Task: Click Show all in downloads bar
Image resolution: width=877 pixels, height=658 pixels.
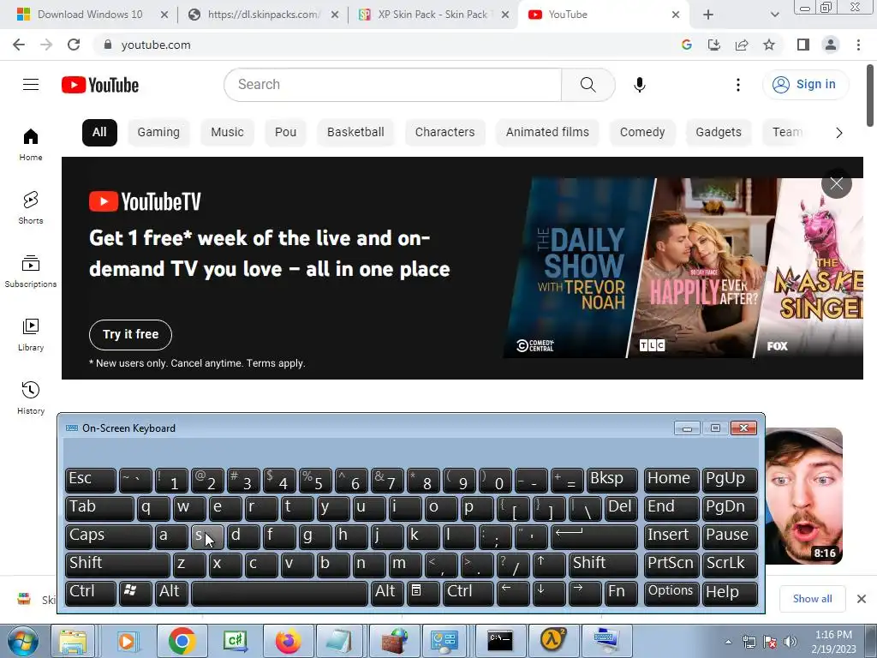Action: coord(812,599)
